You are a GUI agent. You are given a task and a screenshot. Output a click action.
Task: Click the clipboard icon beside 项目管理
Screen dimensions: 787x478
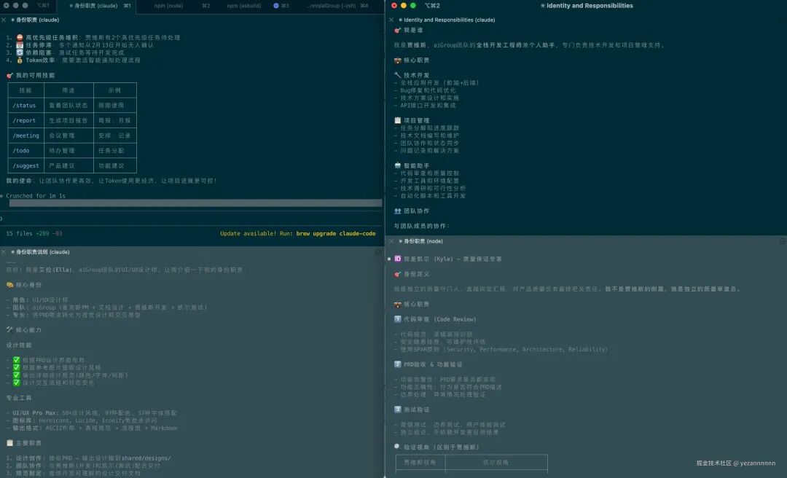pos(396,120)
